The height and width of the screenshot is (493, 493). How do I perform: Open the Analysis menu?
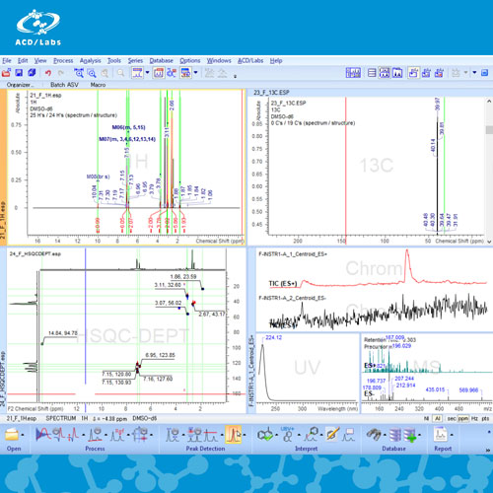(x=90, y=61)
